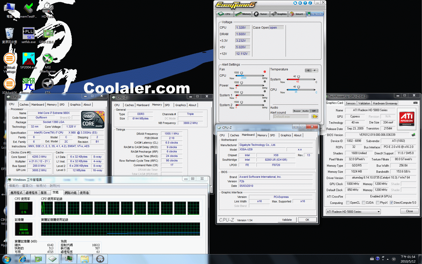Switch temperature unit to °F

tap(315, 70)
